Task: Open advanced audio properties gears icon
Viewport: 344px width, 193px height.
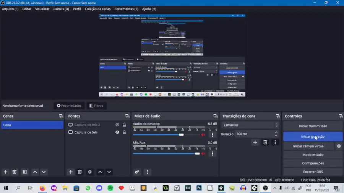Action: (x=137, y=172)
